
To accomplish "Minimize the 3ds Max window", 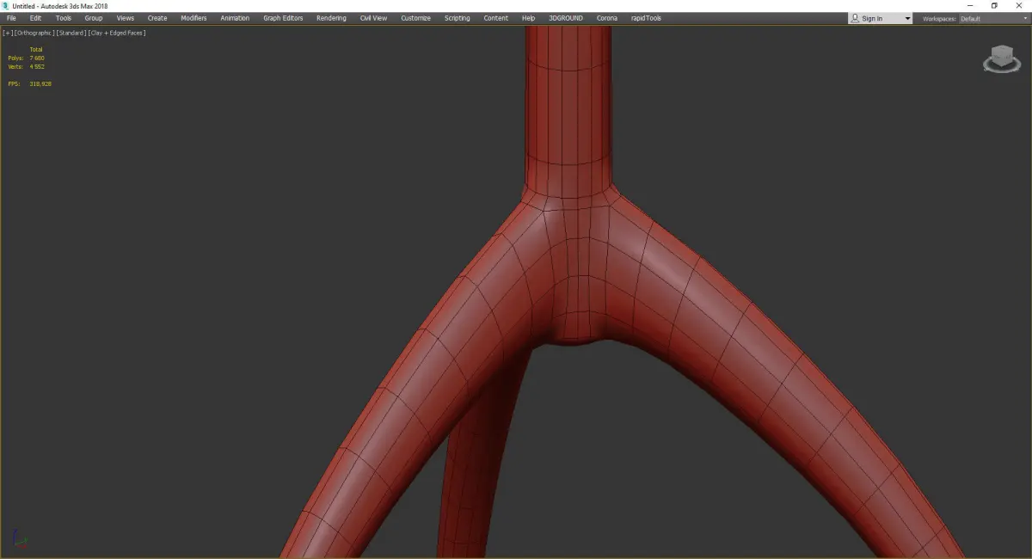I will click(970, 6).
